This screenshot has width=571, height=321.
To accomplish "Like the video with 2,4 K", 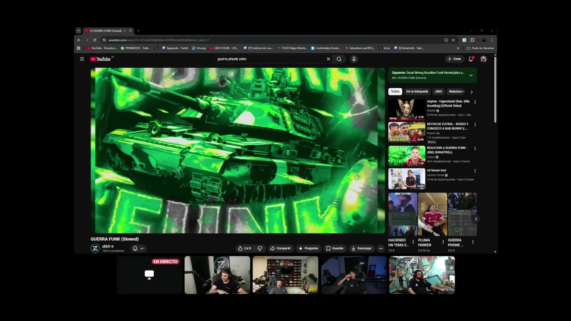I will pos(244,248).
